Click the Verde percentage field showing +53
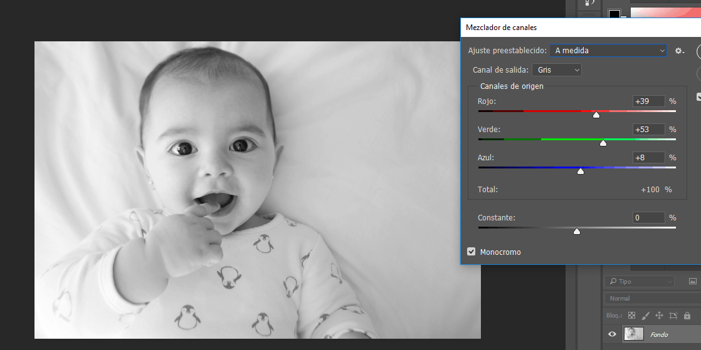 649,130
